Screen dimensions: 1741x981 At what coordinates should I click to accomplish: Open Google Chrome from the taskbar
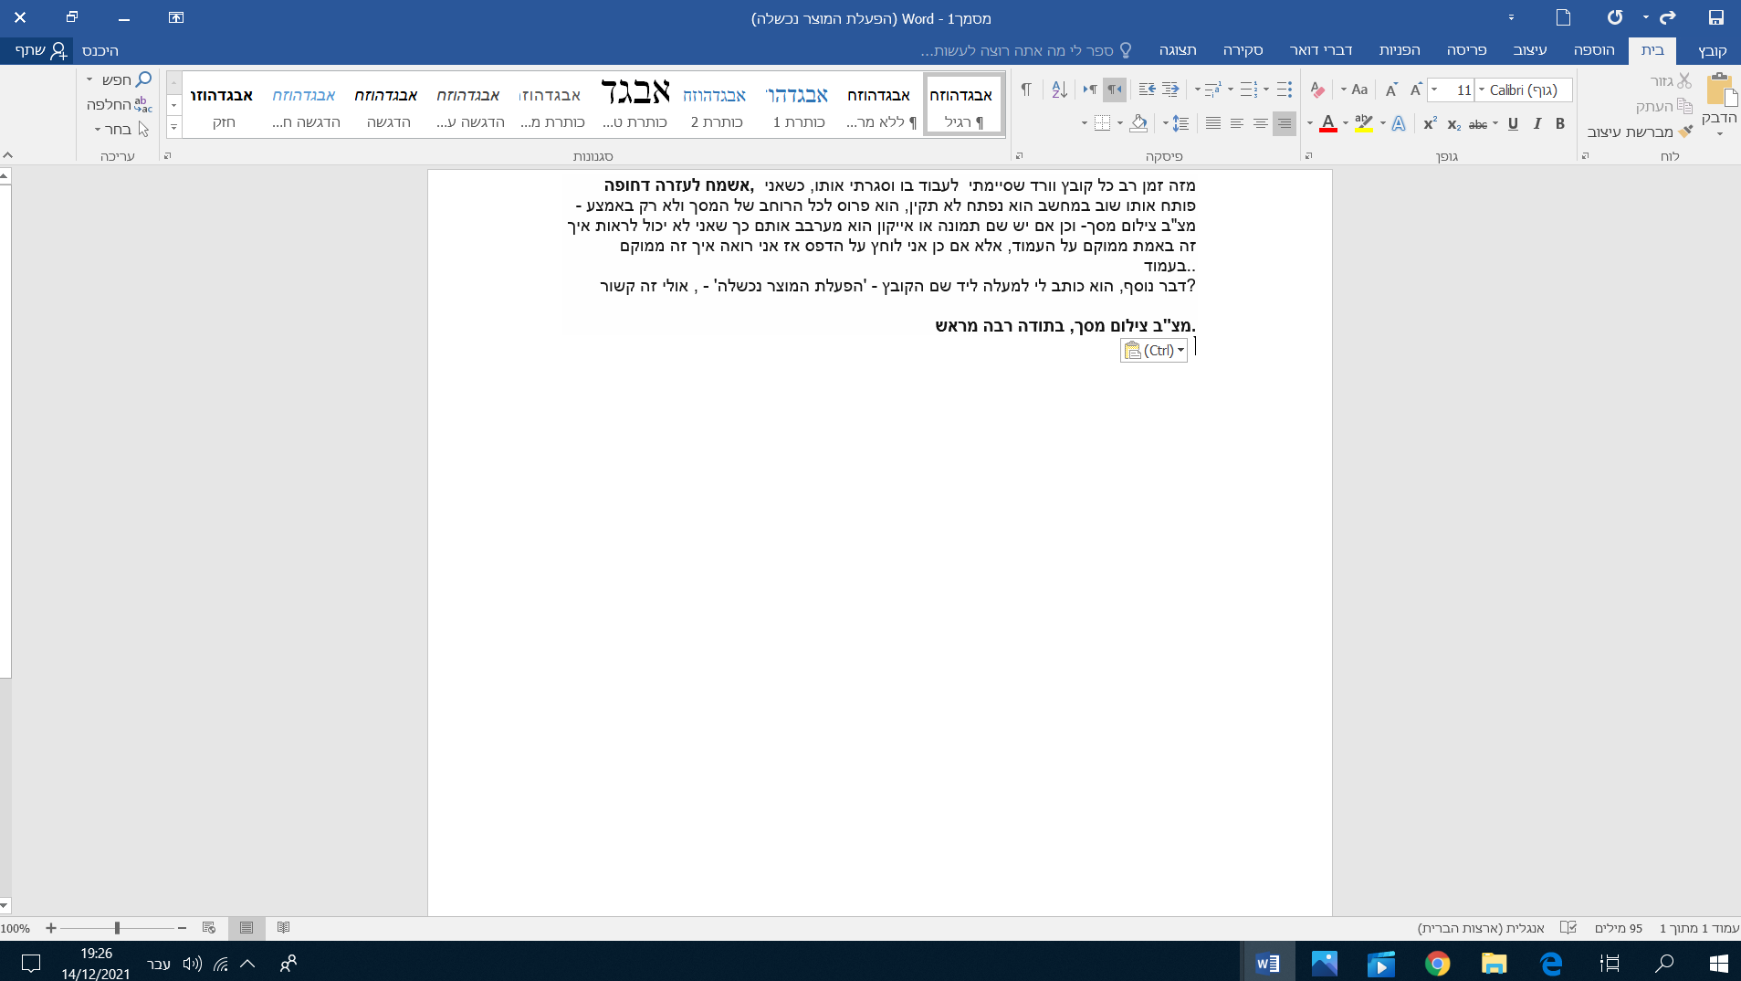(1437, 963)
